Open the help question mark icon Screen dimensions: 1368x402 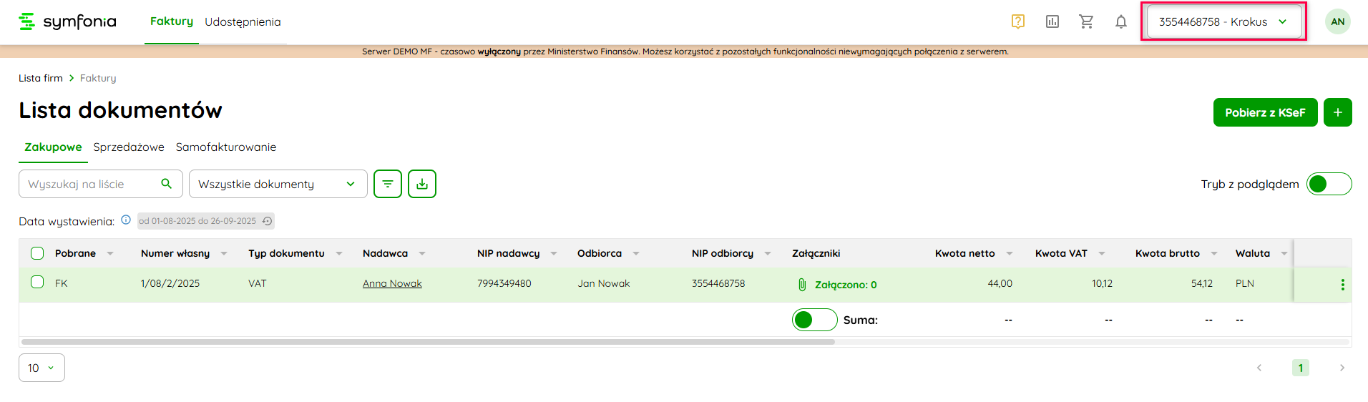[1017, 21]
